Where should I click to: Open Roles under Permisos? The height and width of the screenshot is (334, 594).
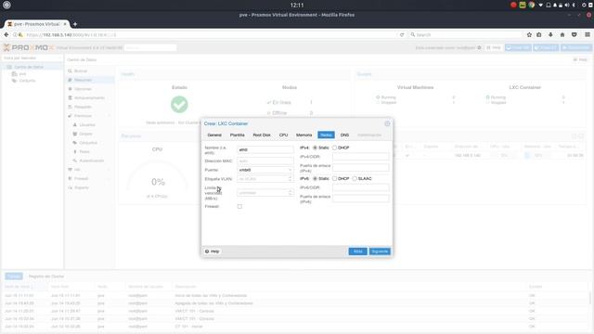coord(84,151)
